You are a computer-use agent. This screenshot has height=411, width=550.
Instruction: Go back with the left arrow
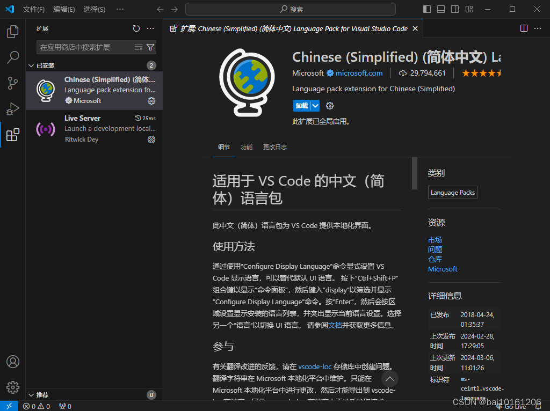[x=160, y=10]
